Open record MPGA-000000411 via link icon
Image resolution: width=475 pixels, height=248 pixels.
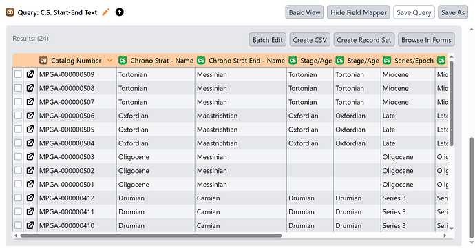[x=30, y=211]
